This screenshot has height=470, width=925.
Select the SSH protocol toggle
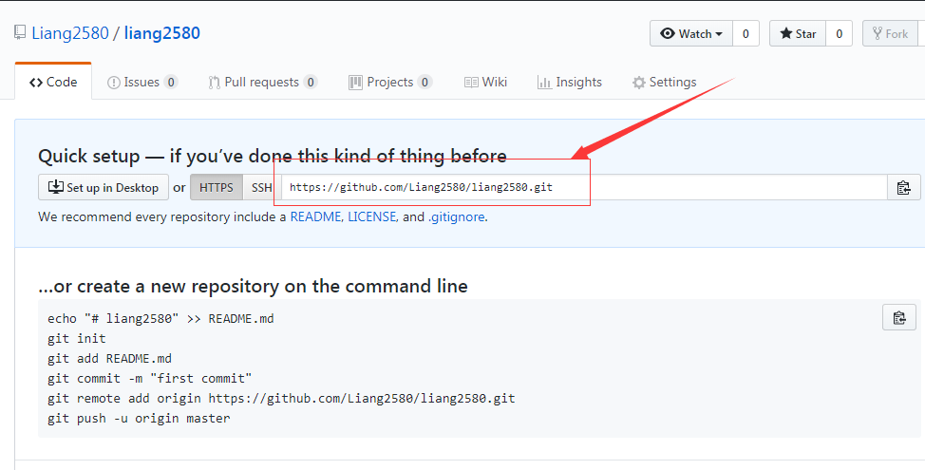pos(262,188)
